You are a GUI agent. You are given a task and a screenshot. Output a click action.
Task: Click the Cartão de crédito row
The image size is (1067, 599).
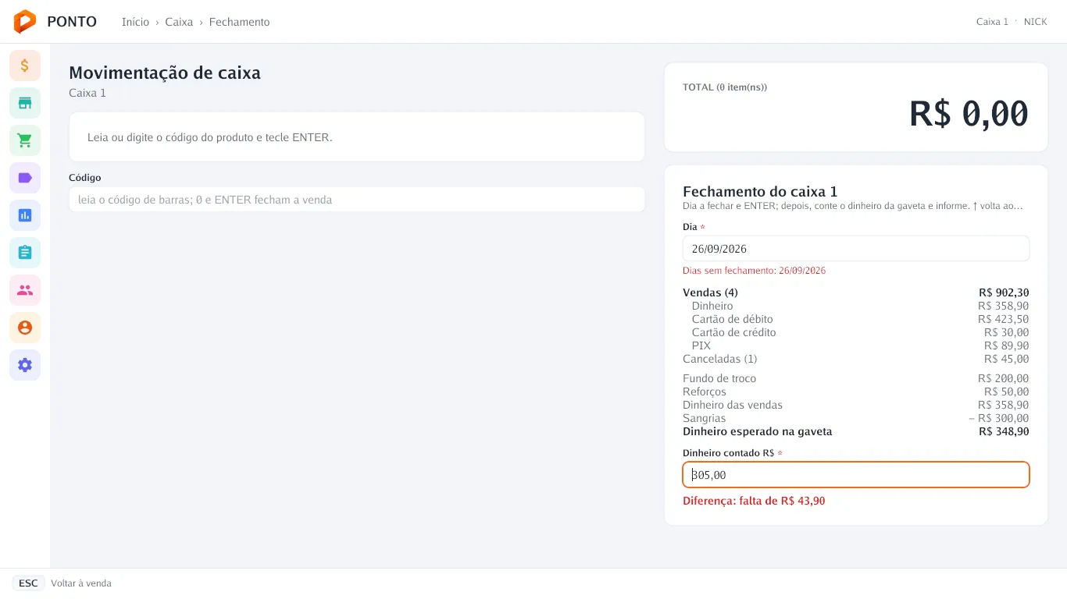tap(856, 332)
